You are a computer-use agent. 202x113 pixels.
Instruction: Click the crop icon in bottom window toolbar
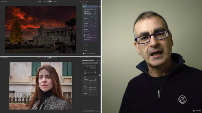coord(91,58)
